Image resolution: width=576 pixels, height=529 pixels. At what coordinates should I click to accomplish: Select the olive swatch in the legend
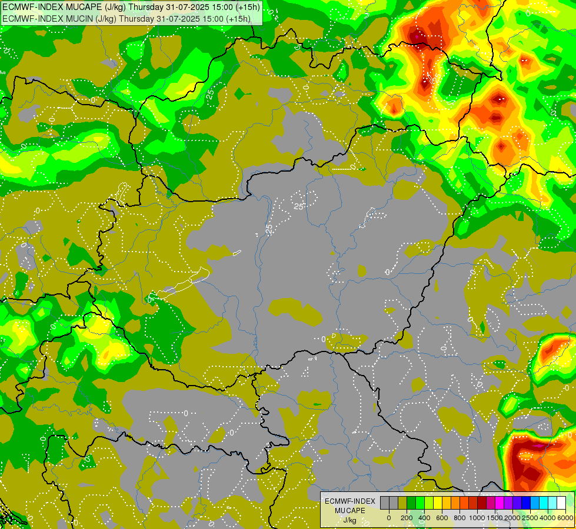point(402,503)
